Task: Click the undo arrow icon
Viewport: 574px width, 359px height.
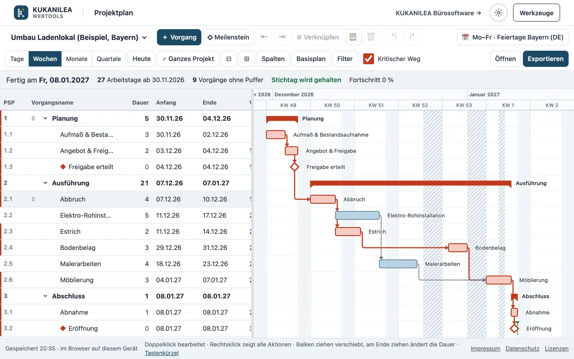Action: pyautogui.click(x=394, y=37)
